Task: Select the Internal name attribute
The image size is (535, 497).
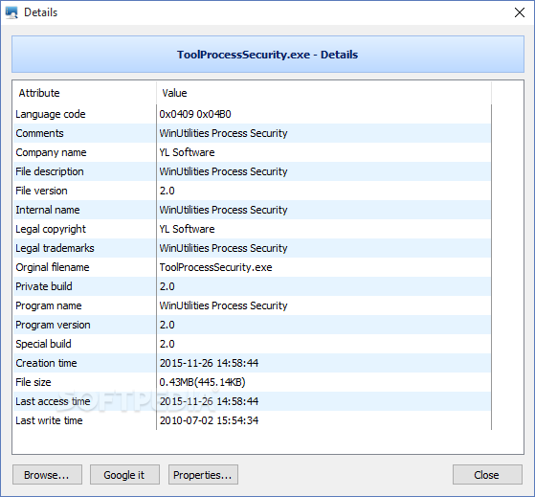Action: click(x=48, y=210)
